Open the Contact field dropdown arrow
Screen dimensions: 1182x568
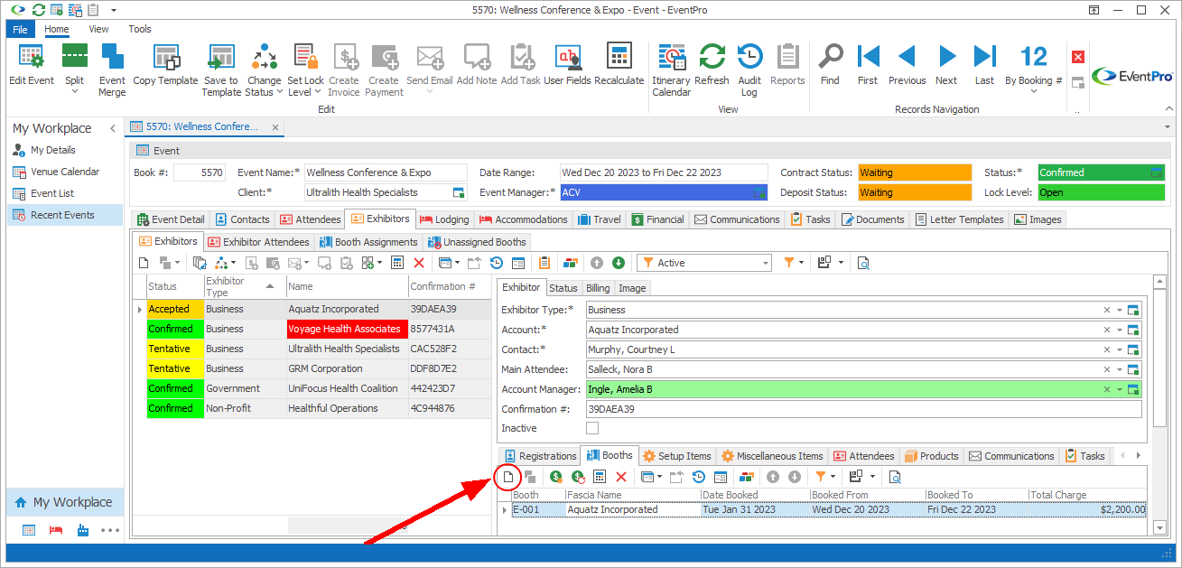coord(1120,349)
